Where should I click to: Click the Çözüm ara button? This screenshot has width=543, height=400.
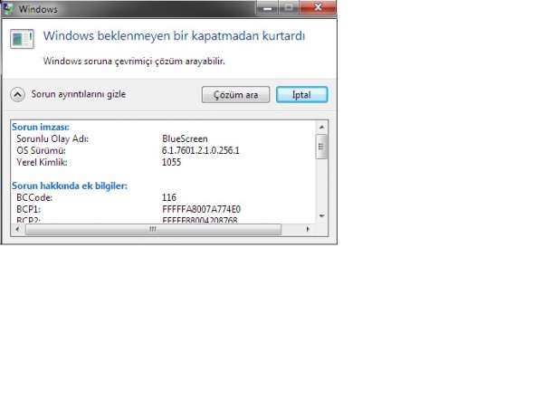(235, 94)
